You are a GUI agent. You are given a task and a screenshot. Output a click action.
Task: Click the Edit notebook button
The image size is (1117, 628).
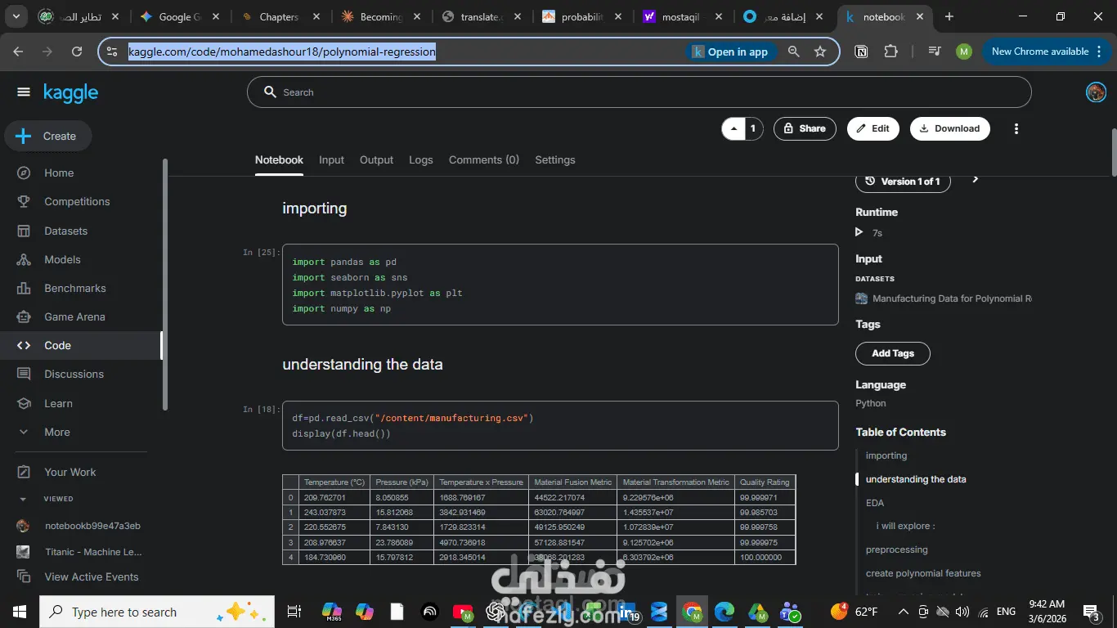pos(873,128)
